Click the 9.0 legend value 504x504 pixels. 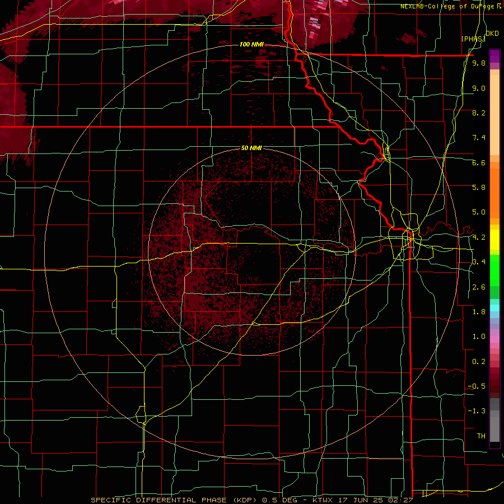pos(479,88)
